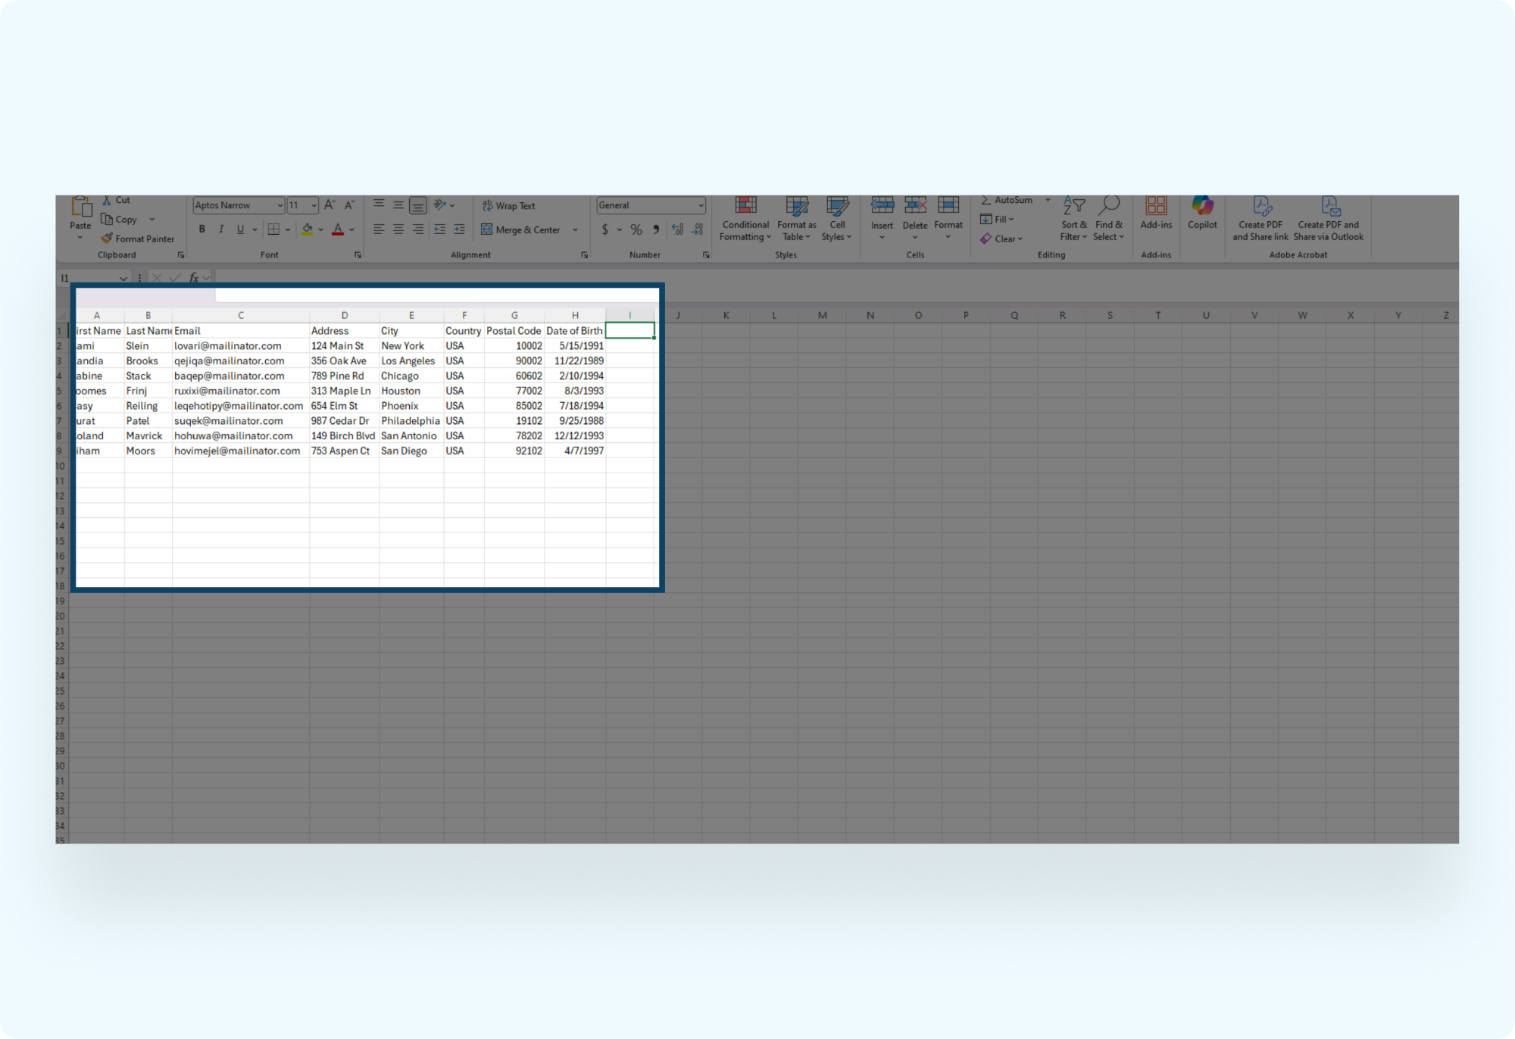This screenshot has width=1515, height=1039.
Task: Click the Format Painter brush icon
Action: point(108,239)
